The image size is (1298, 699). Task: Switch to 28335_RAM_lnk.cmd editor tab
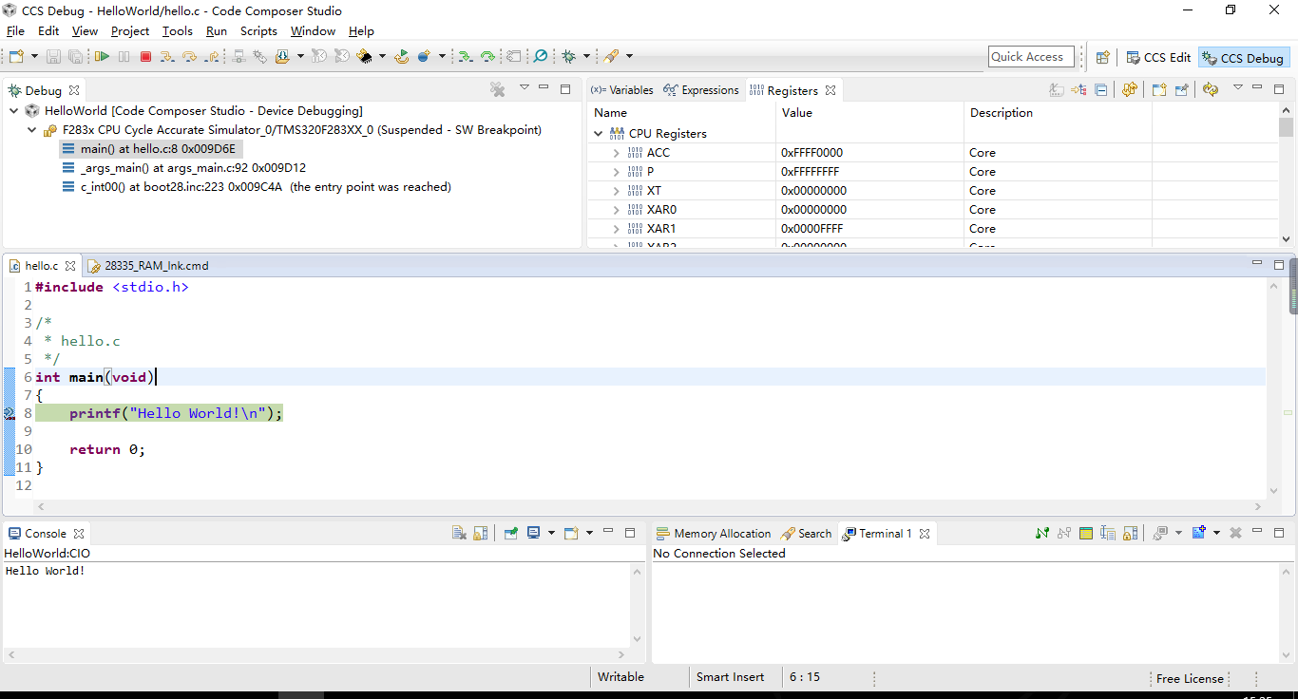coord(147,266)
